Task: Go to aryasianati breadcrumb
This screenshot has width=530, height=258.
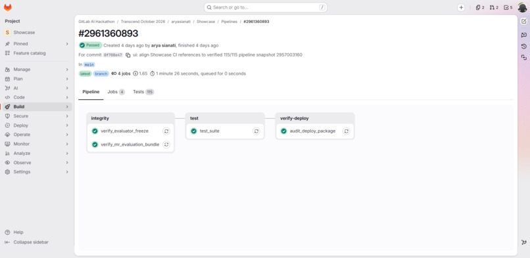Action: point(181,22)
